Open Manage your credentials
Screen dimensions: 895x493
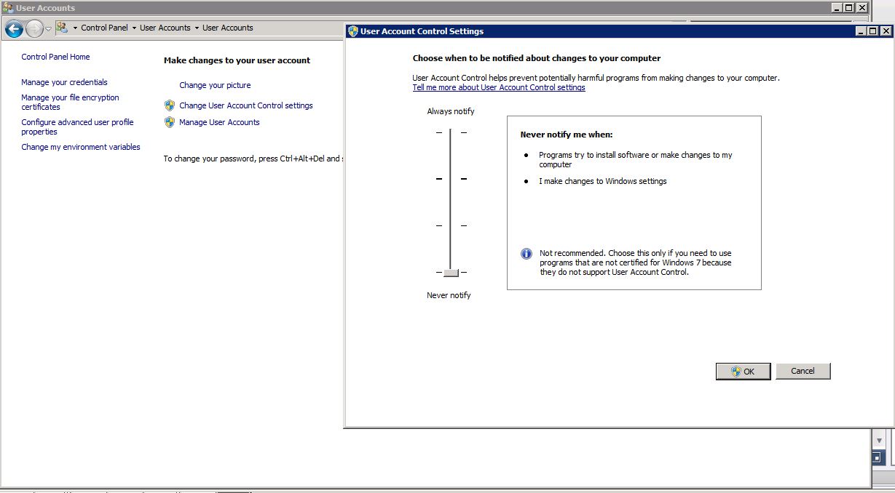pyautogui.click(x=64, y=82)
